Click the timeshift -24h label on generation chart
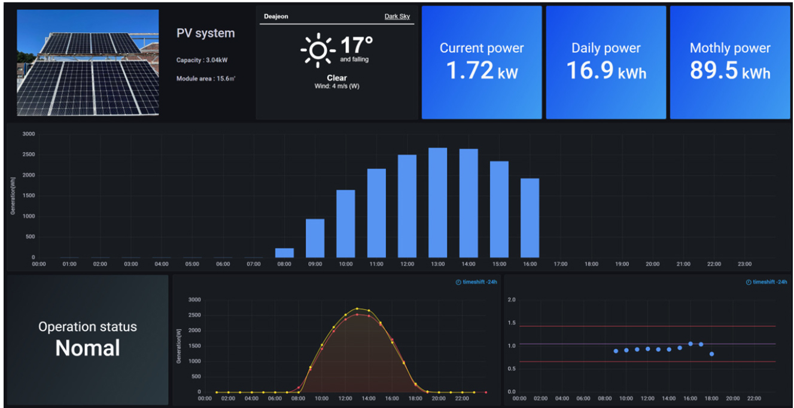This screenshot has width=794, height=408. [x=480, y=282]
